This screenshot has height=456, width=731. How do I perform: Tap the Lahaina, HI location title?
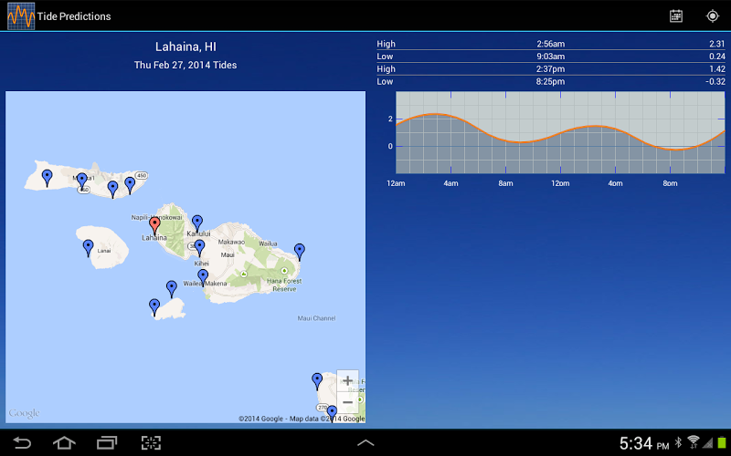[185, 47]
